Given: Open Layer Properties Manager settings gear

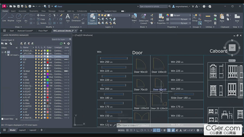Looking at the screenshot, I should tap(68, 43).
